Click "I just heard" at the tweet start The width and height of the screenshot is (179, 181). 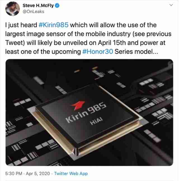21,25
